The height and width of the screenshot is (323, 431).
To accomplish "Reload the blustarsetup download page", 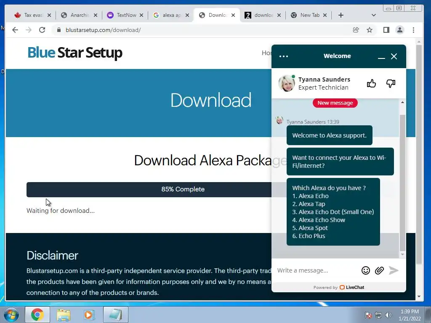I will click(42, 30).
